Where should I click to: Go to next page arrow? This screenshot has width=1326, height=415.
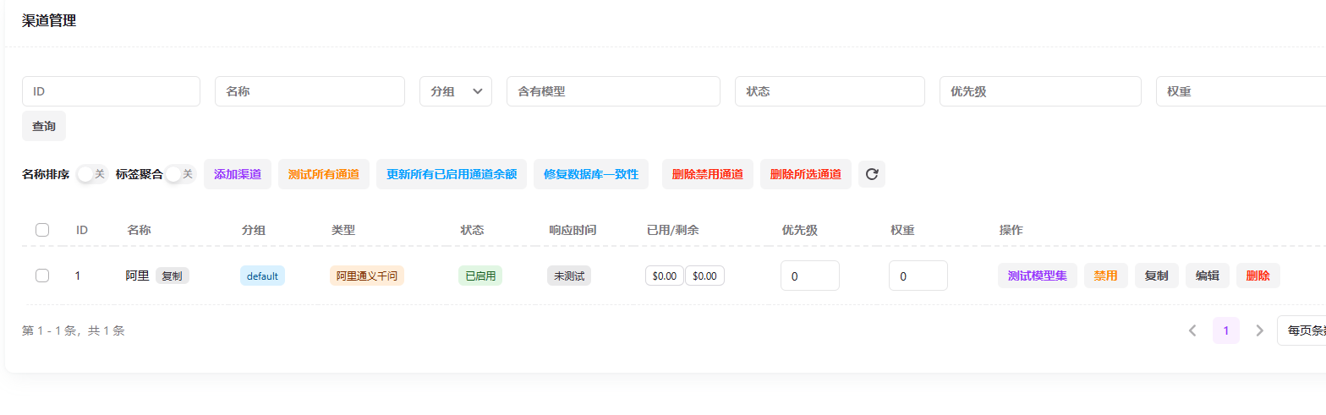pyautogui.click(x=1259, y=330)
